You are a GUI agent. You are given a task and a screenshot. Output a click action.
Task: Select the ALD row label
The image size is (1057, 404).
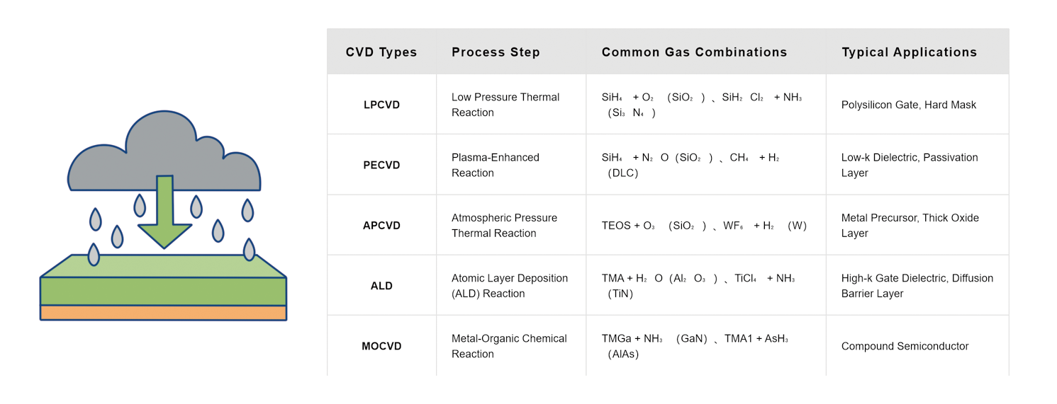(381, 287)
